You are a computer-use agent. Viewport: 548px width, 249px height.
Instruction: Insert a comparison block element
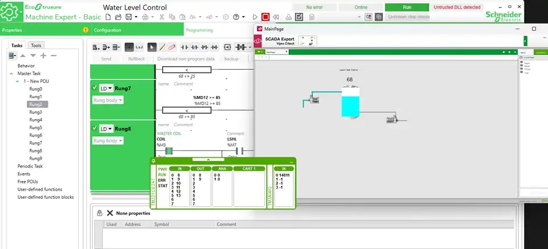coord(228,47)
